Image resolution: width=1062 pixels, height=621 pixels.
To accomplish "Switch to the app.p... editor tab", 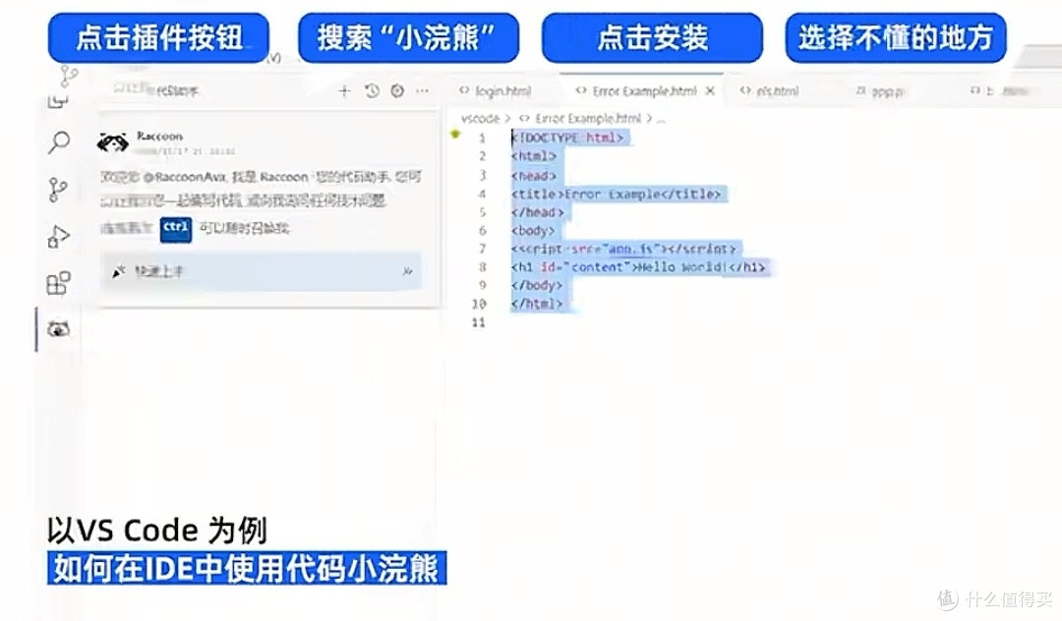I will (880, 91).
